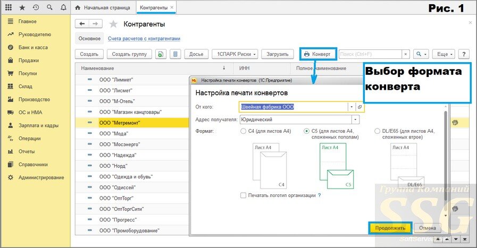Screen dimensions: 477x248
Task: Click the copy-create green icon button
Action: [161, 54]
